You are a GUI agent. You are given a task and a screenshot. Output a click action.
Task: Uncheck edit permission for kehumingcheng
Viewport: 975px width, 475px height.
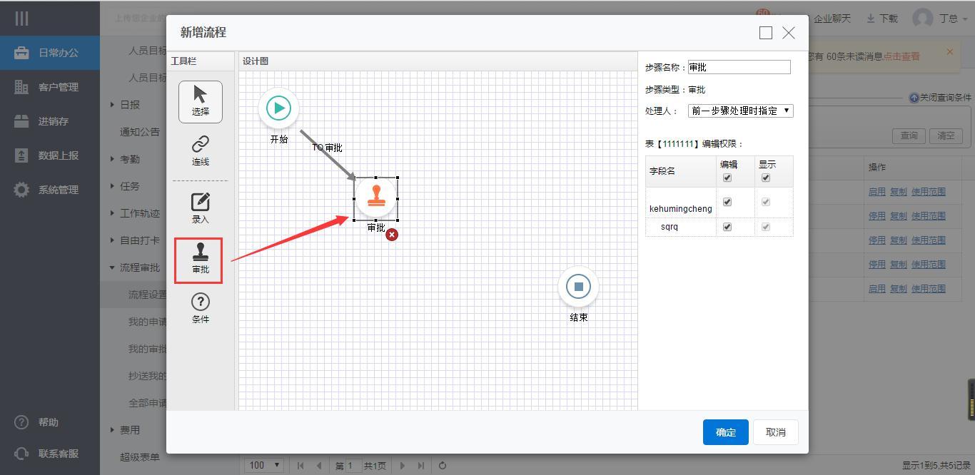click(x=727, y=203)
